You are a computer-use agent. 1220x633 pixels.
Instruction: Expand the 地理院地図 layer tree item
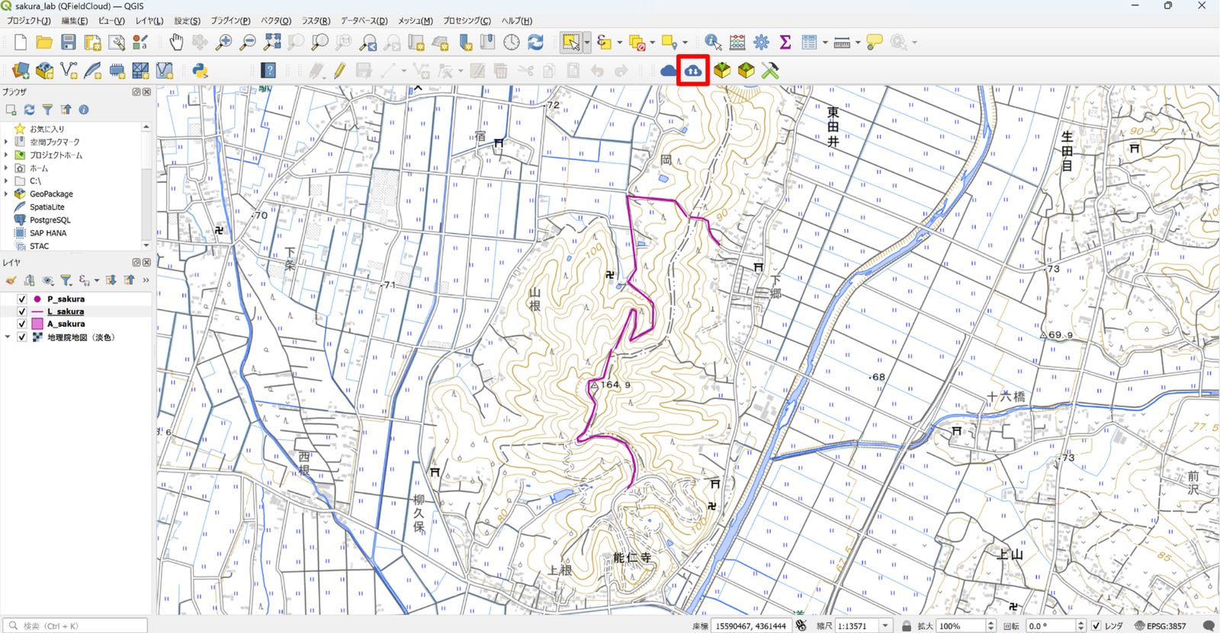[8, 337]
